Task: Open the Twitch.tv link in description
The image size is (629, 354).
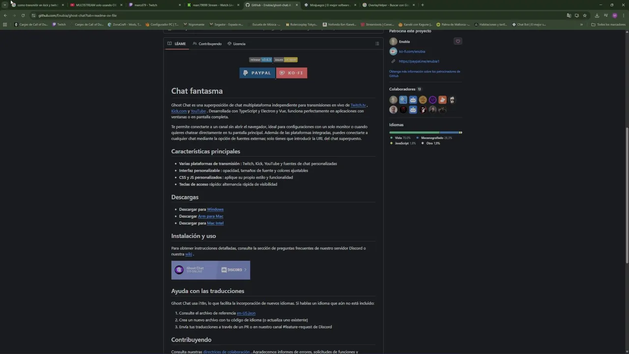Action: (x=358, y=105)
